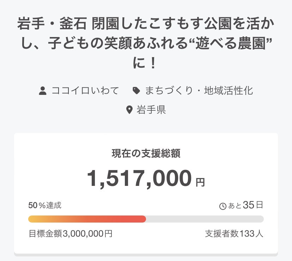Open the まちづくり・地域活性化 category
The image size is (292, 261).
click(x=199, y=91)
